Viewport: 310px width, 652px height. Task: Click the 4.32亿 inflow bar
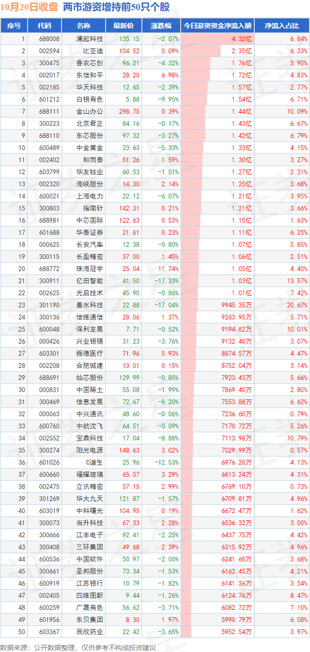(x=217, y=39)
